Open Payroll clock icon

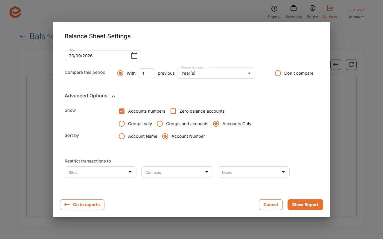pyautogui.click(x=274, y=9)
